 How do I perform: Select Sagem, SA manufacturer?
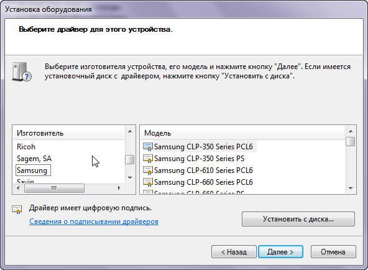click(x=34, y=159)
